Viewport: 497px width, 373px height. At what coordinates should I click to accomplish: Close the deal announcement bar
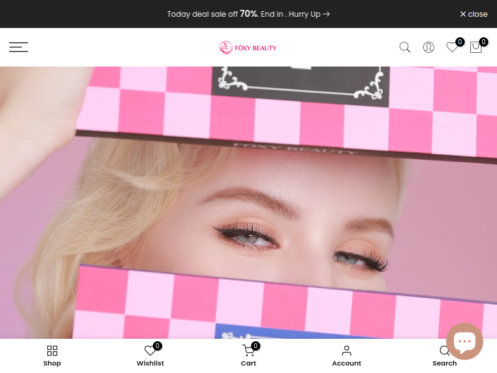click(473, 14)
